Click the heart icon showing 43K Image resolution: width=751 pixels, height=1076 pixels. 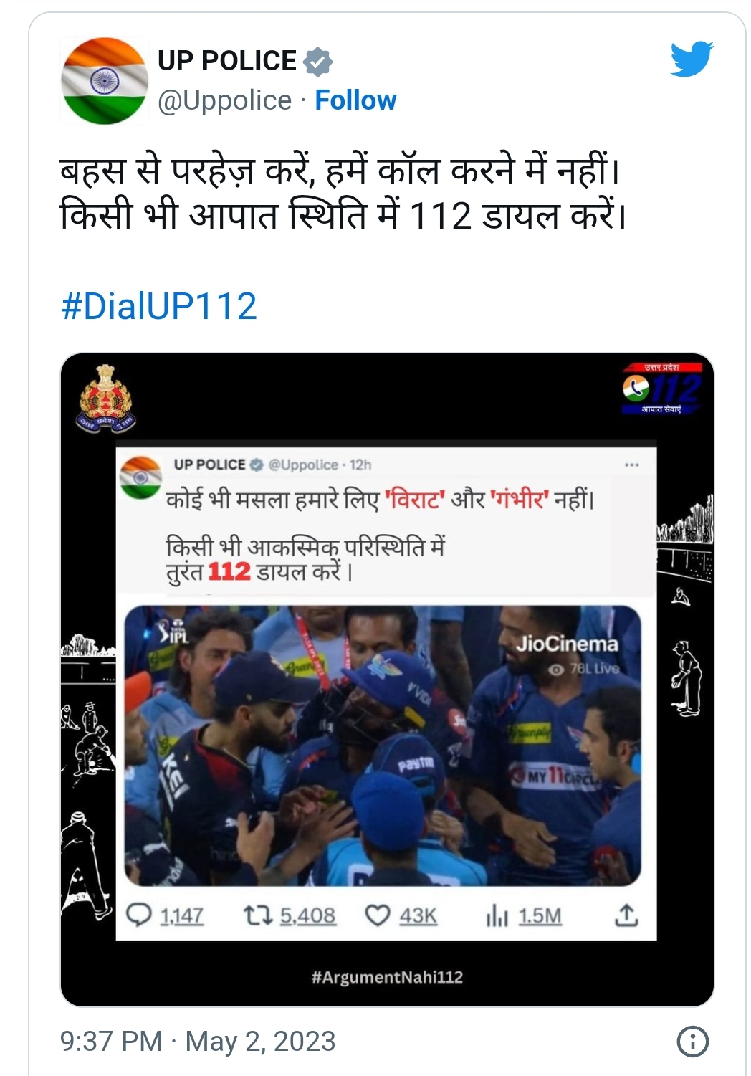click(x=378, y=915)
